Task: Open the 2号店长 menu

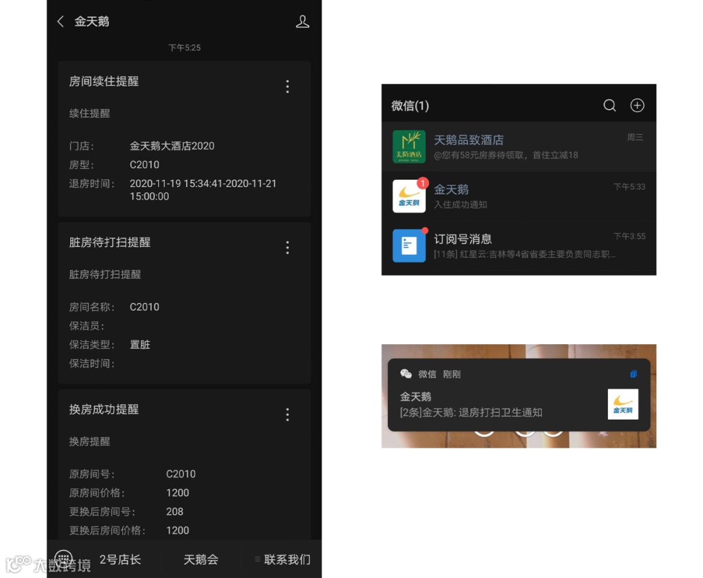Action: point(120,560)
